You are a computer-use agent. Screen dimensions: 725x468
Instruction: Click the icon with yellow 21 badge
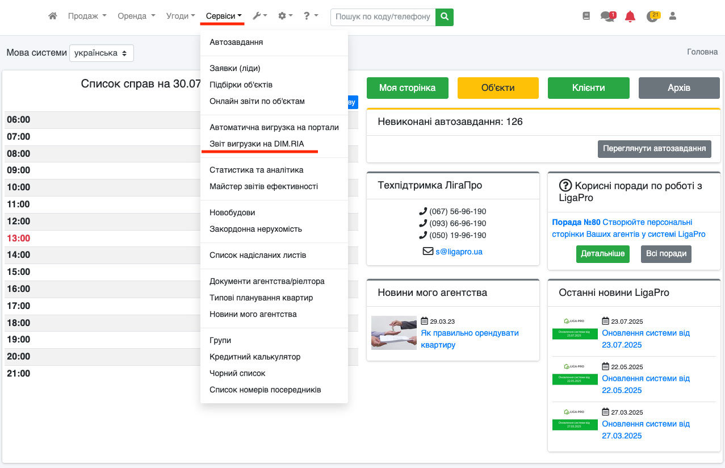652,16
